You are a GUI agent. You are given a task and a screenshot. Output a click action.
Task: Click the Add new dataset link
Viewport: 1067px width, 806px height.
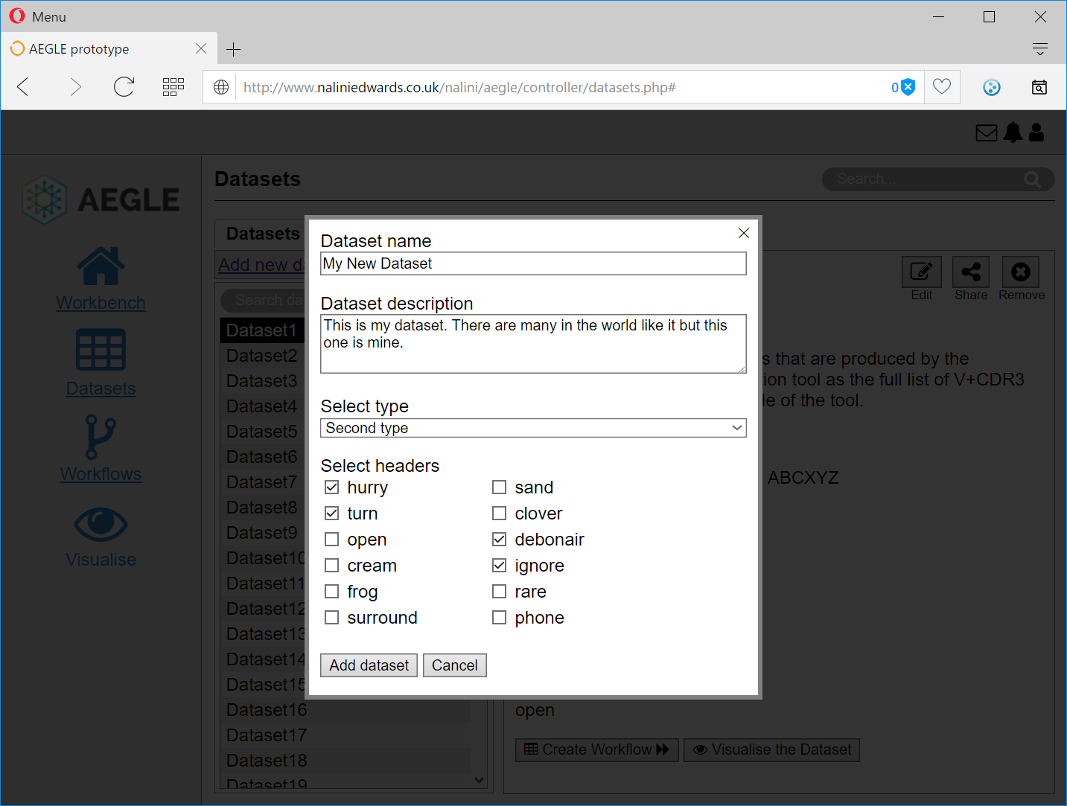coord(261,265)
